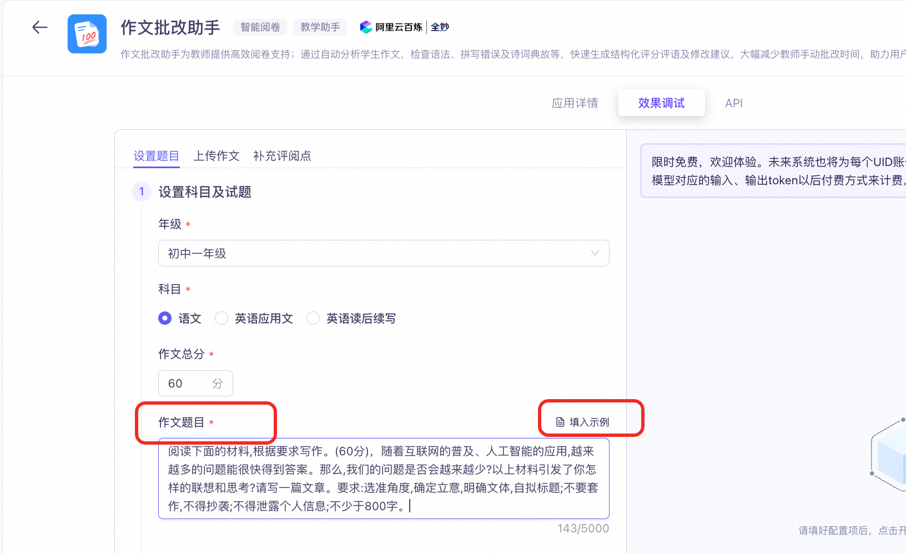The height and width of the screenshot is (554, 906).
Task: Click the 作文批改助手 app logo icon
Action: tap(87, 34)
